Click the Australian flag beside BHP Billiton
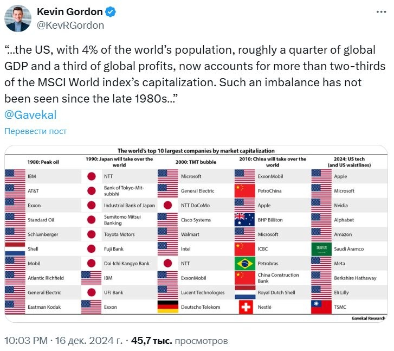 (244, 220)
